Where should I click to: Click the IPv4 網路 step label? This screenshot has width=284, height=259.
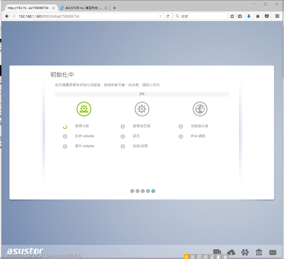pyautogui.click(x=198, y=136)
